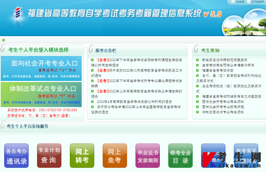Click green bullet beside 面向社会开考专业报考流程

(198, 107)
